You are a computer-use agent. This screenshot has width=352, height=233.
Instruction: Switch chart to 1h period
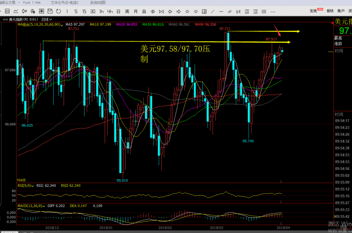click(101, 11)
